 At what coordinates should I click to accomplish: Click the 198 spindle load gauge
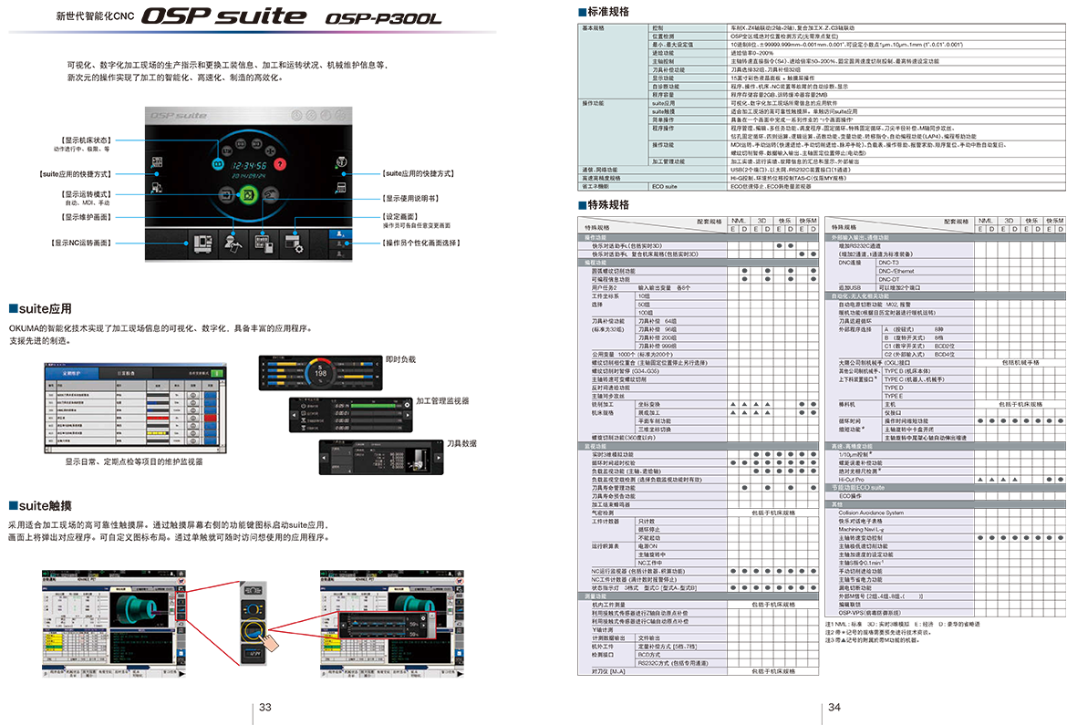[x=321, y=372]
